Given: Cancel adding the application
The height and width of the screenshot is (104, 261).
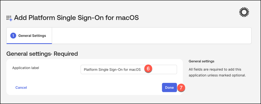Looking at the screenshot, I should pyautogui.click(x=21, y=87).
